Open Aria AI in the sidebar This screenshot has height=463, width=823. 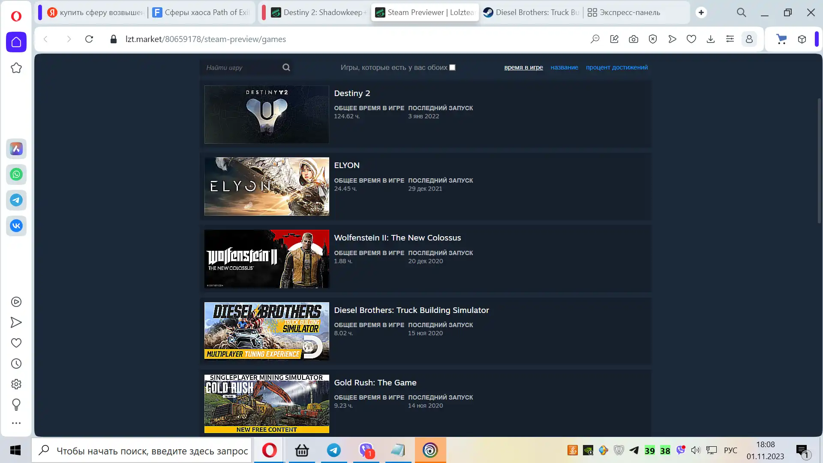pyautogui.click(x=16, y=149)
